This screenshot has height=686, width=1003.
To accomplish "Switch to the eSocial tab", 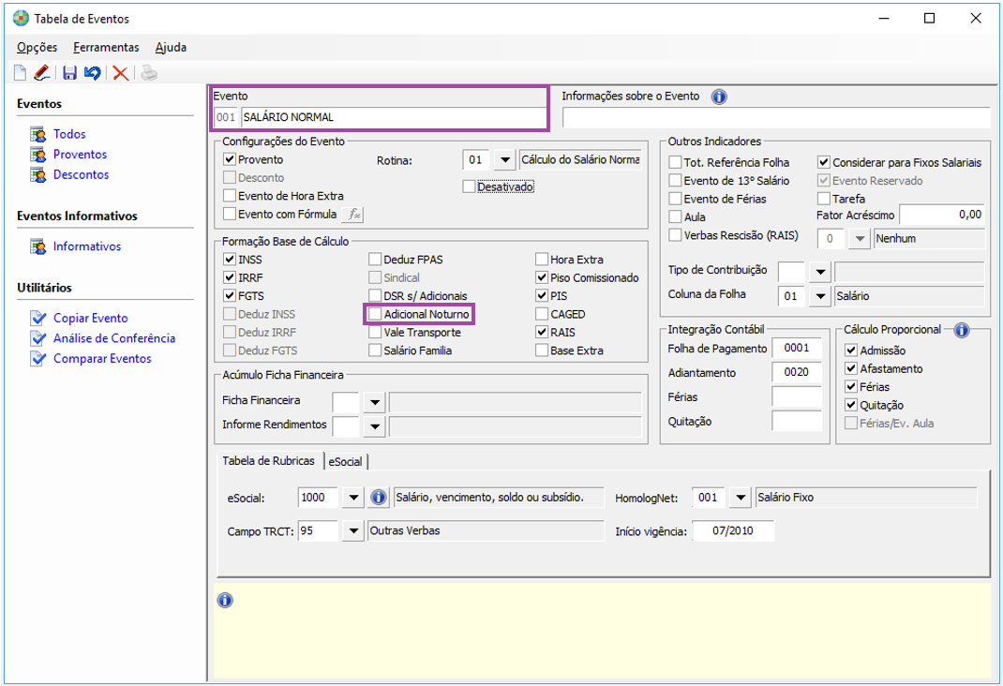I will pyautogui.click(x=345, y=462).
